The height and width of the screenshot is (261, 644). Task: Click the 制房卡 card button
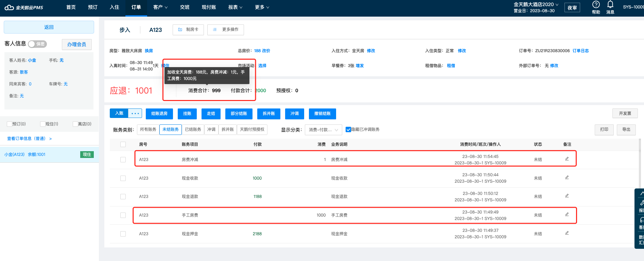(x=188, y=30)
